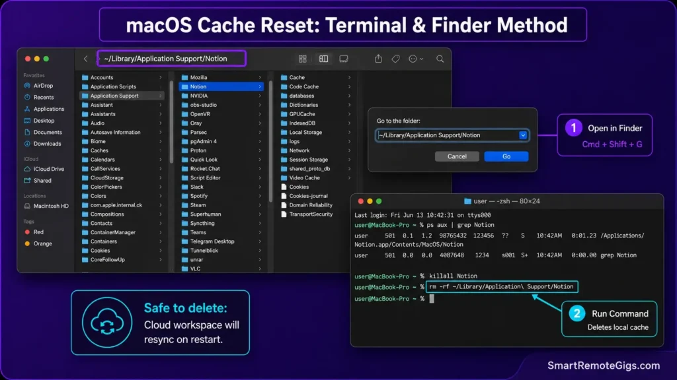Open the Go to folder path dropdown
Screen dimensions: 677x380
(523, 135)
